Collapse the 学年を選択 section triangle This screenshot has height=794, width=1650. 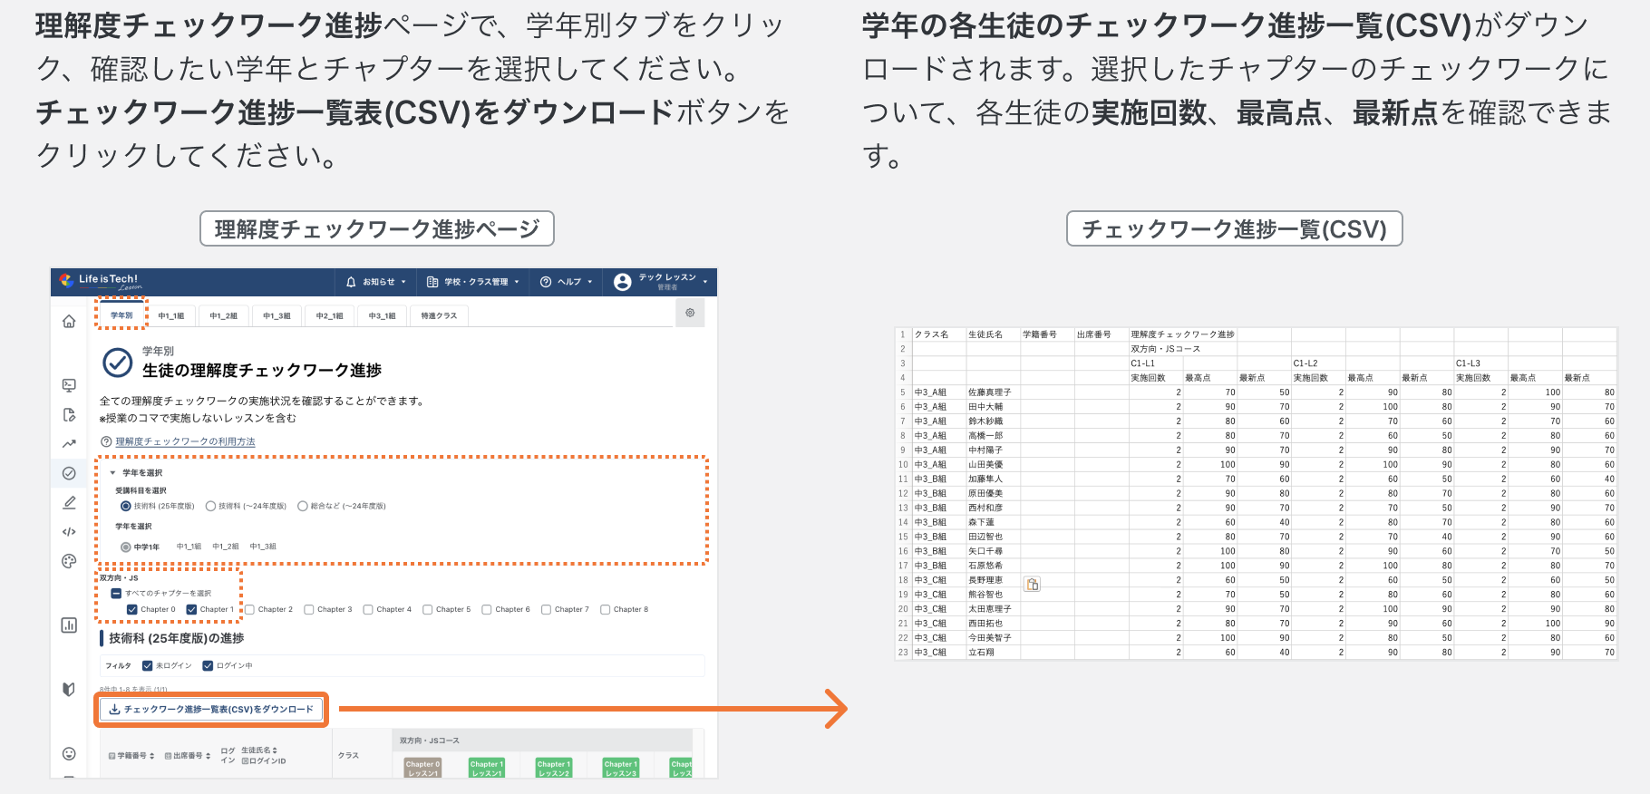coord(113,473)
